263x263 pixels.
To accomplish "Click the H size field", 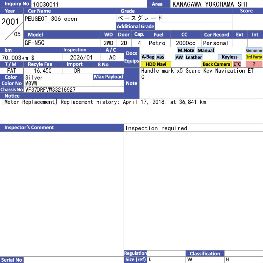I will click(x=244, y=260).
